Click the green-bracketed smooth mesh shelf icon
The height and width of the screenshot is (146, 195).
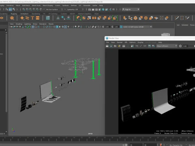79,18
